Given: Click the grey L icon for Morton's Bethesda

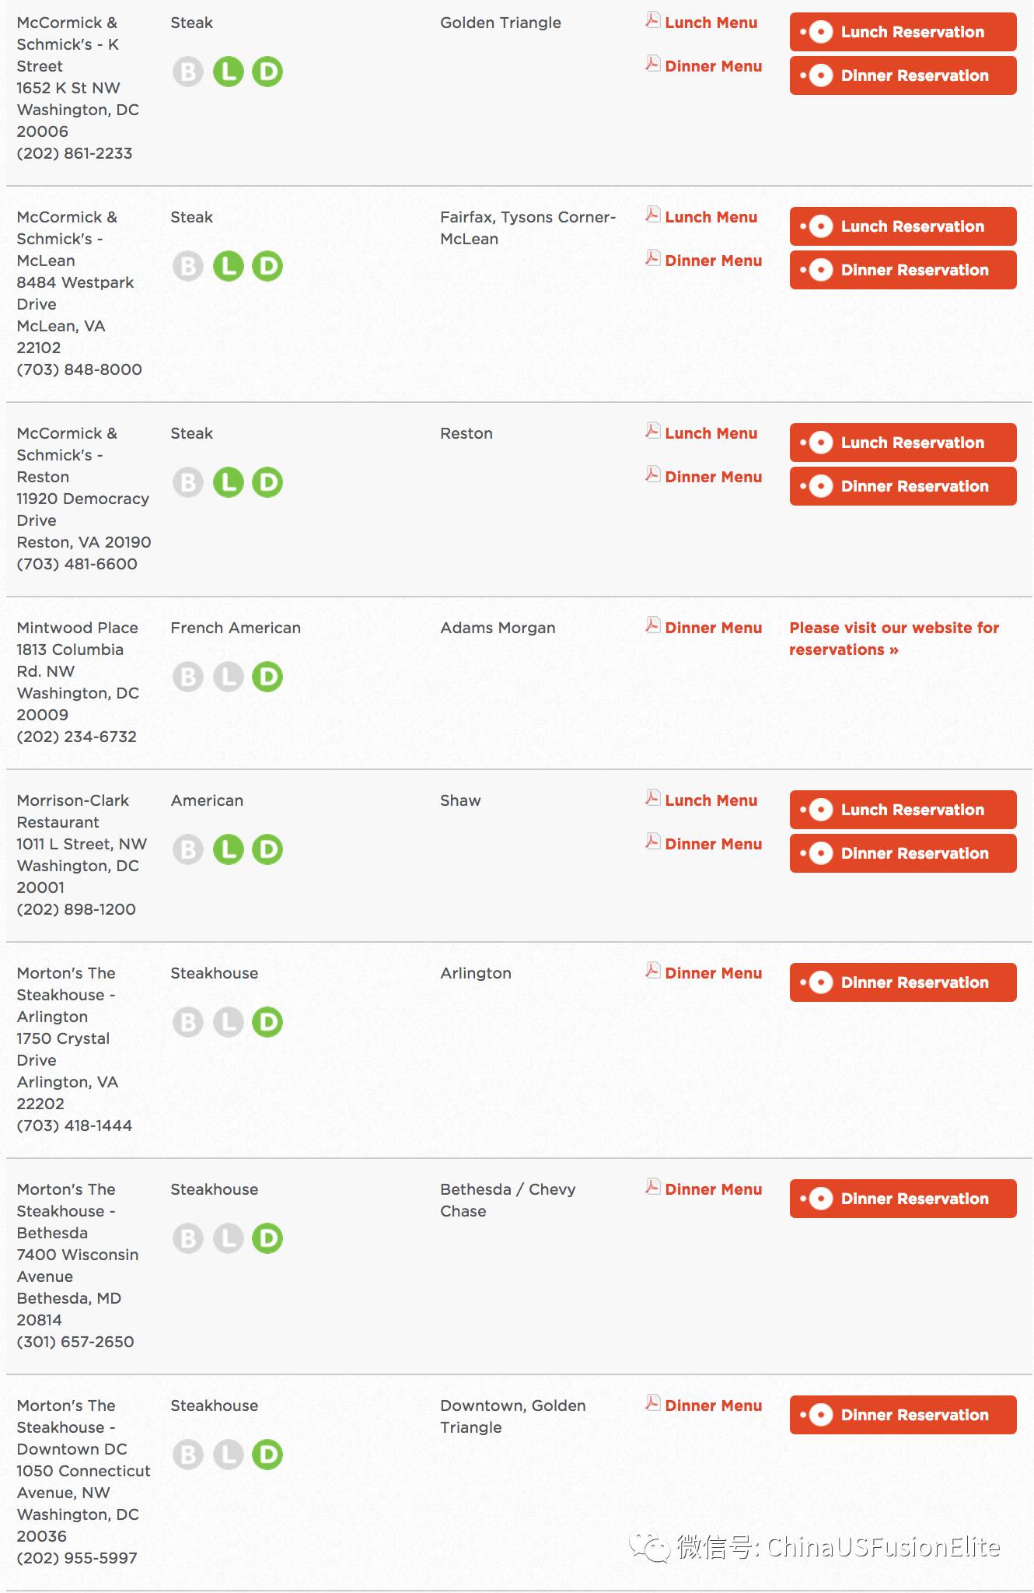Looking at the screenshot, I should coord(229,1238).
